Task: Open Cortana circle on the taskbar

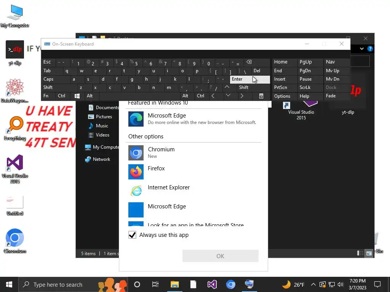Action: point(137,284)
